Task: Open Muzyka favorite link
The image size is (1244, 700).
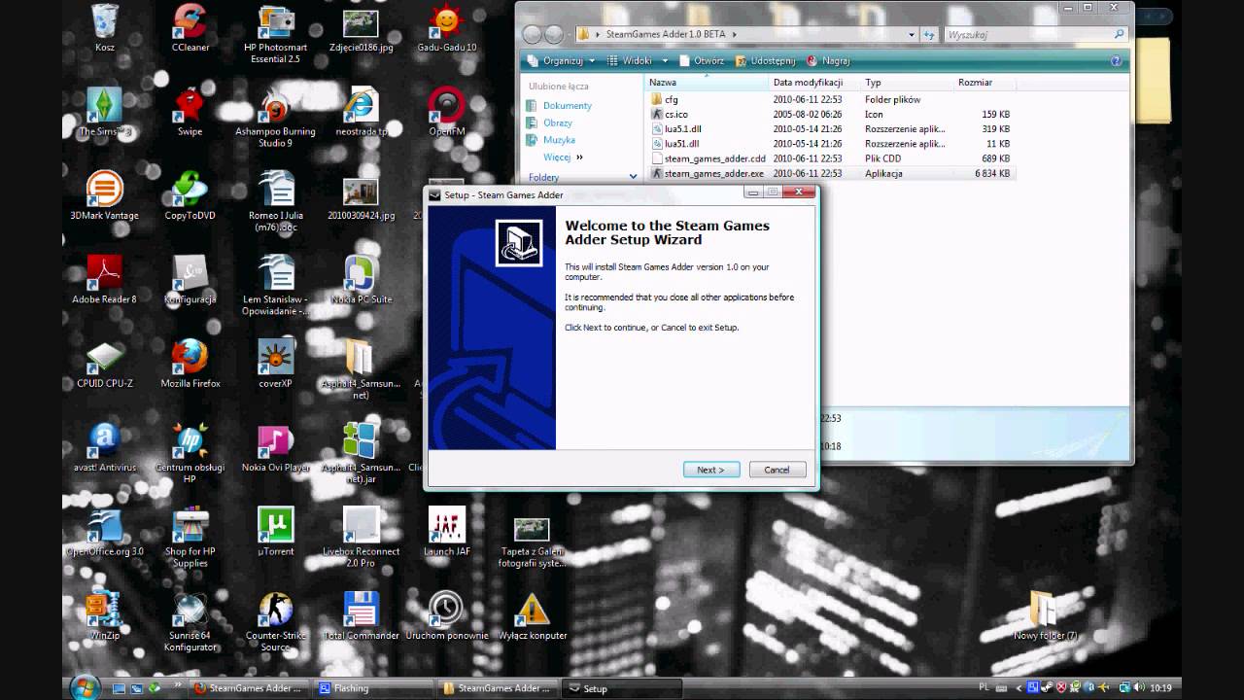Action: pos(560,140)
